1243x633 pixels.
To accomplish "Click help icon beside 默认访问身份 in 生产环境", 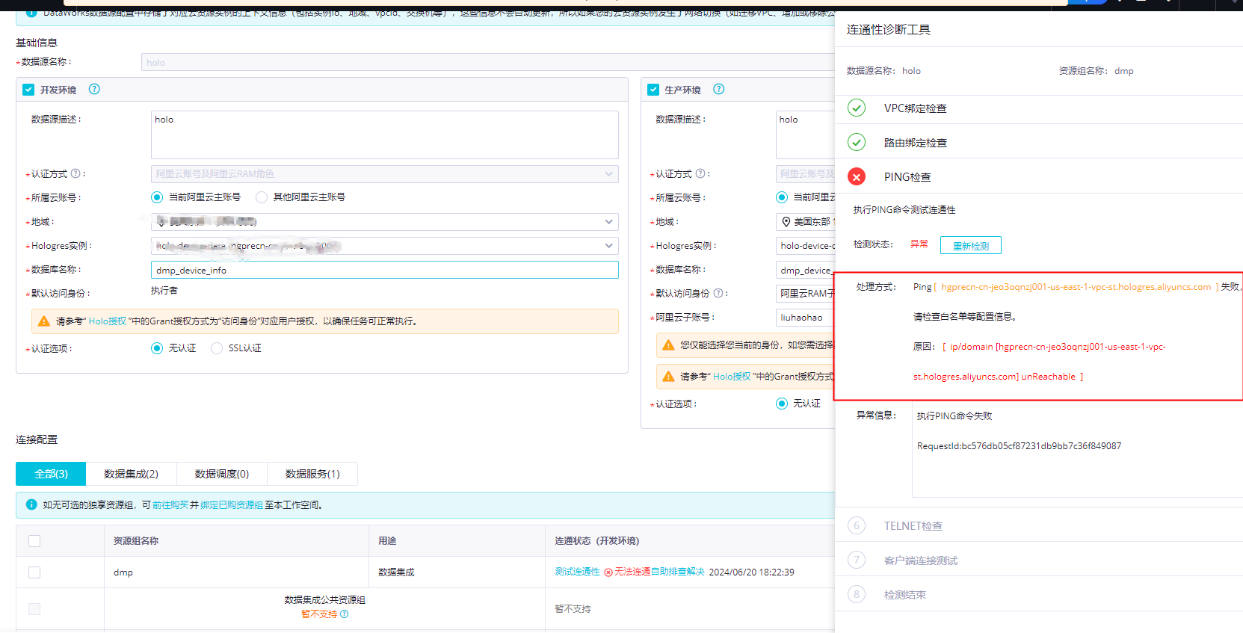I will click(718, 293).
